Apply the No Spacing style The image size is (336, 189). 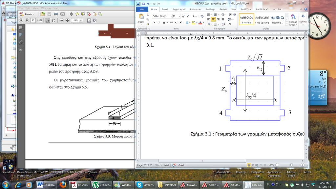[x=262, y=19]
